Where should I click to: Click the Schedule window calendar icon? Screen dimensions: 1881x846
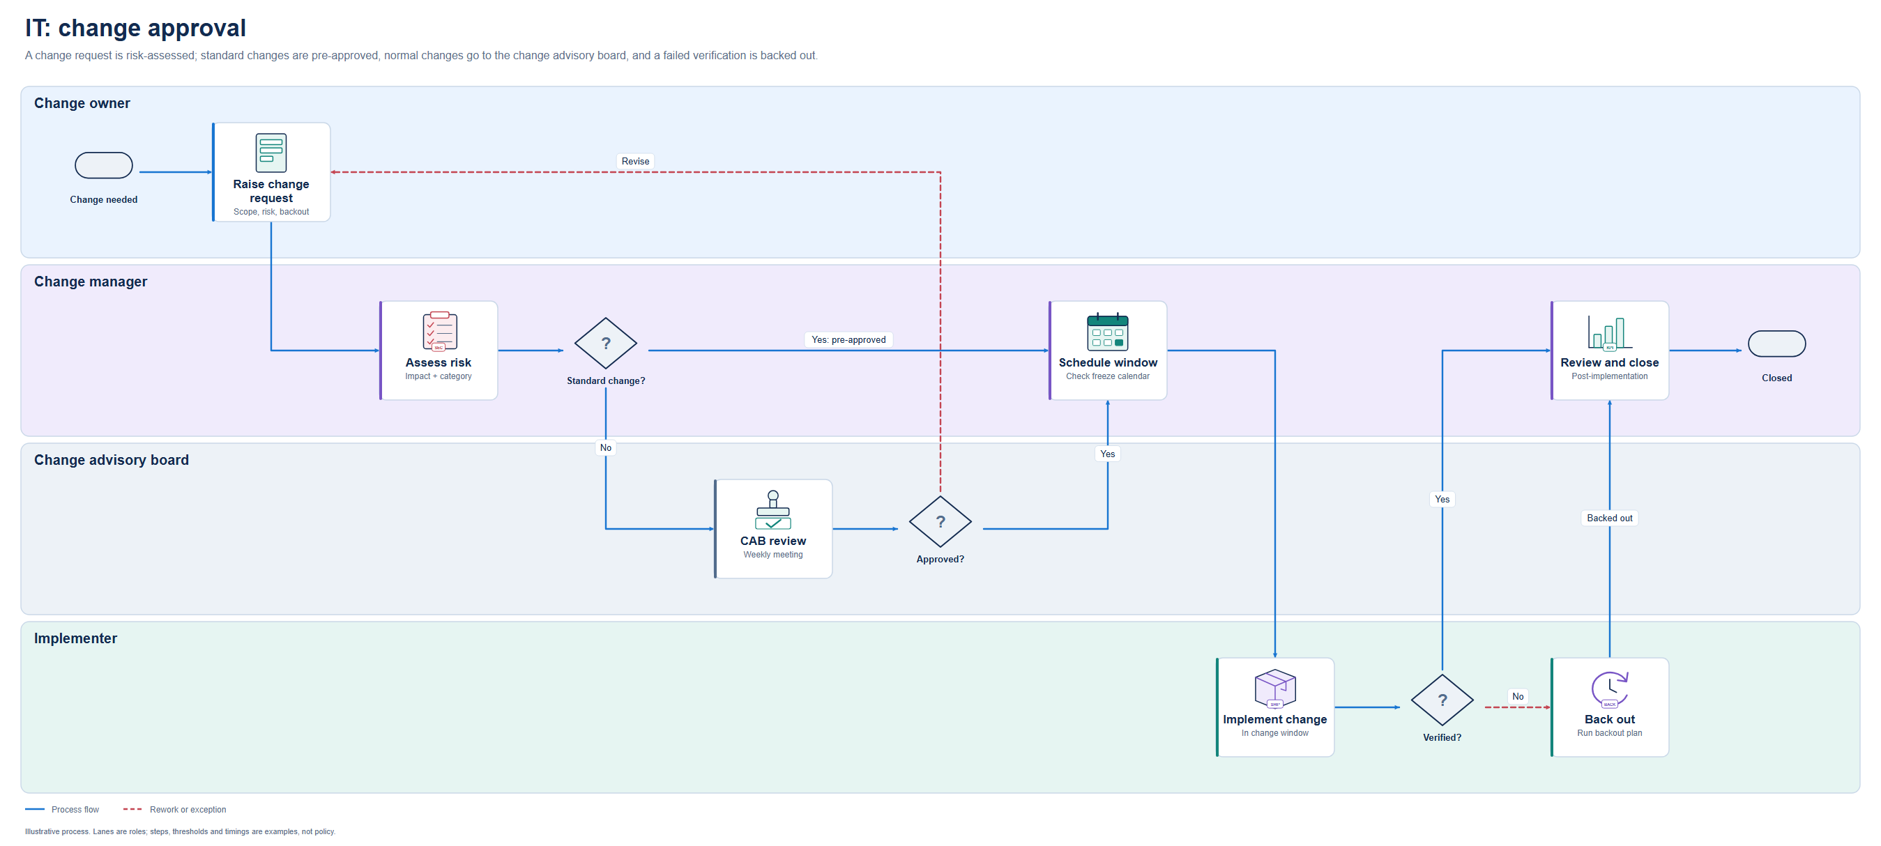click(1108, 332)
